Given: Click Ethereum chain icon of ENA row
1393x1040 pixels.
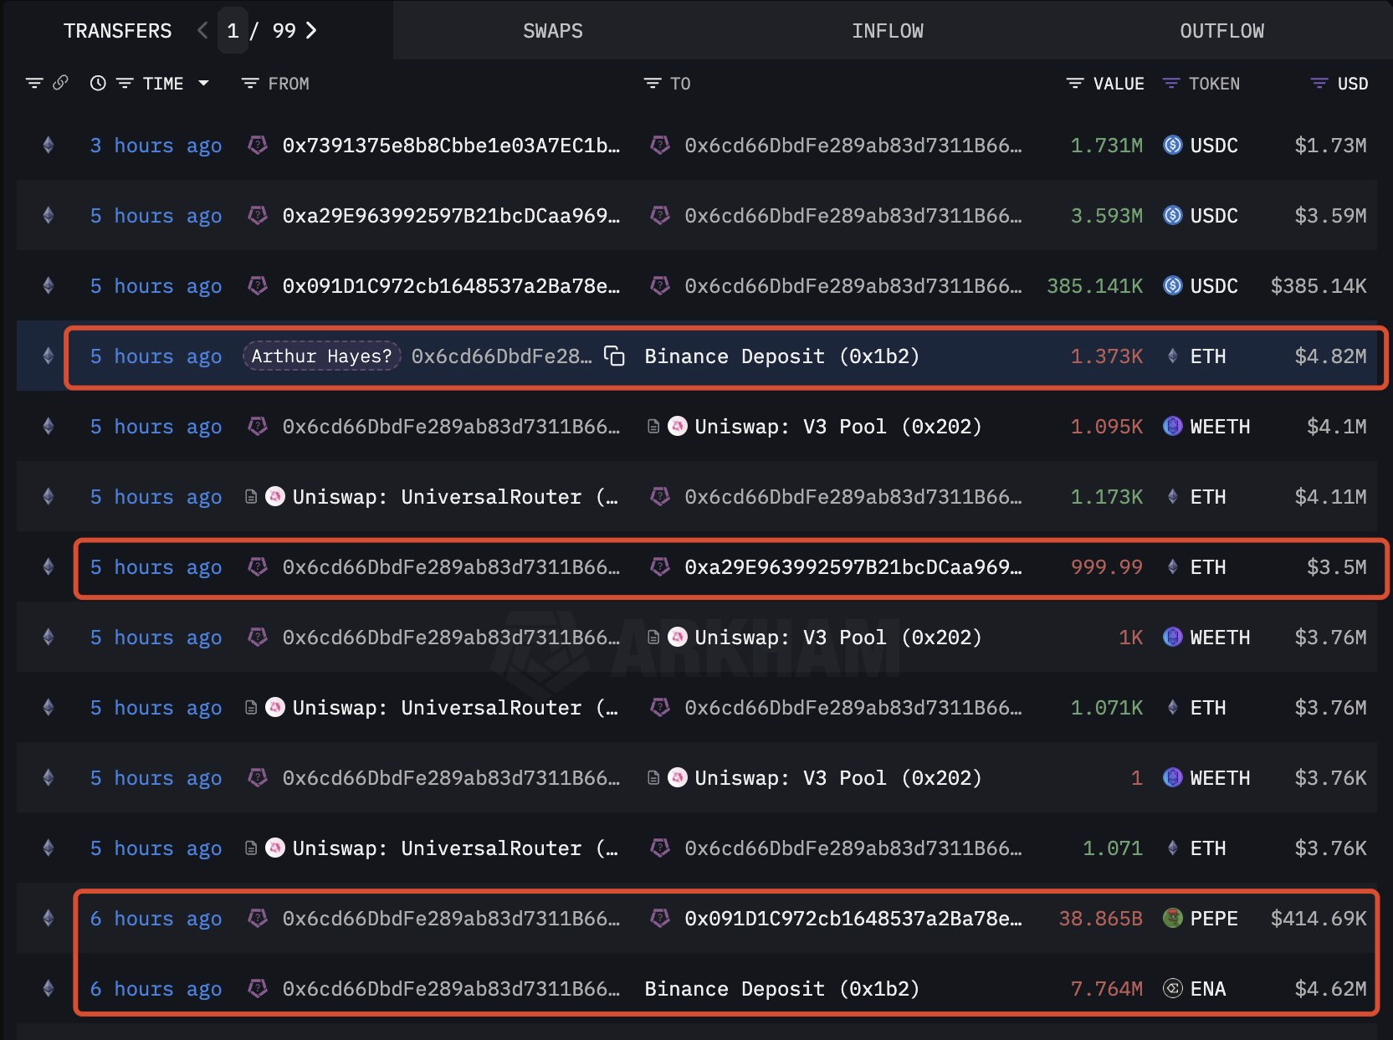Looking at the screenshot, I should [49, 989].
